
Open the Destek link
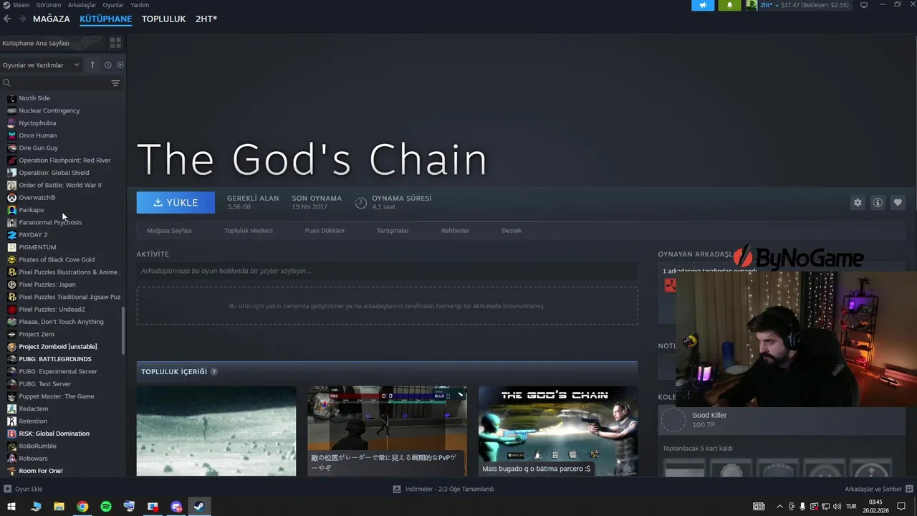(x=512, y=231)
